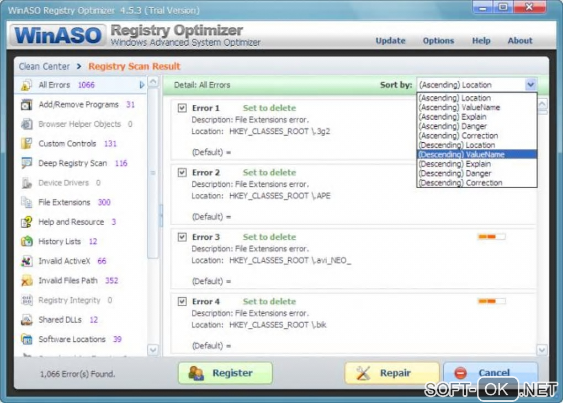The width and height of the screenshot is (563, 403).
Task: Click the Shared DLLs icon
Action: coord(26,319)
